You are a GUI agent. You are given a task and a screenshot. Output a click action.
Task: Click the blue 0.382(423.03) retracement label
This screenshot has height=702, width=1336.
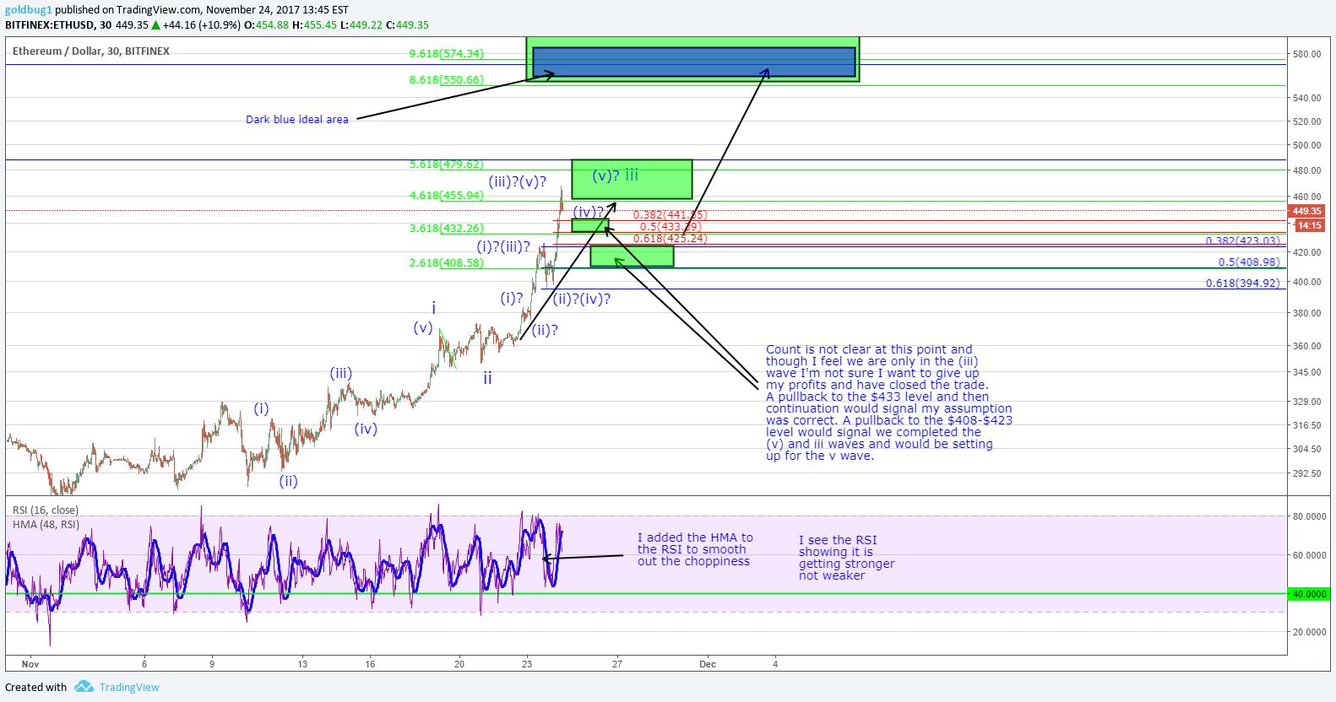click(x=1242, y=241)
